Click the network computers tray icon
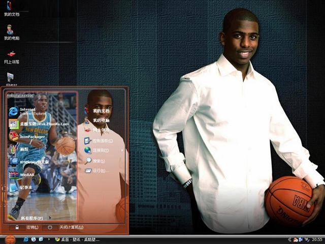 click(x=301, y=240)
